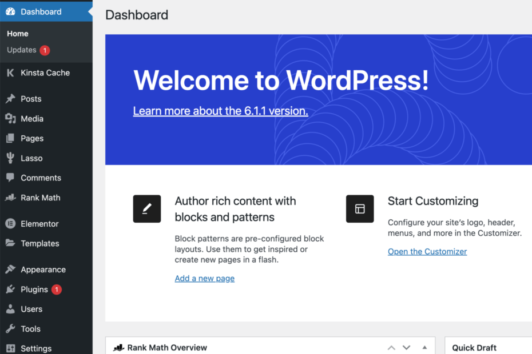Screen dimensions: 532x354
Task: Click the pencil edit icon beside Author rich content
Action: 147,208
